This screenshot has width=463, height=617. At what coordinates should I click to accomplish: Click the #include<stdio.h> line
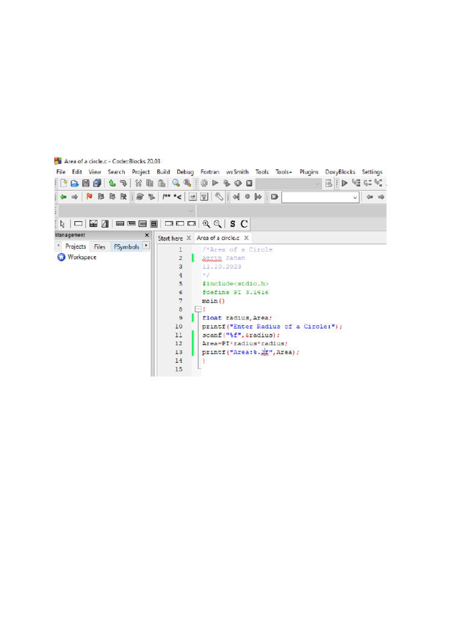235,283
